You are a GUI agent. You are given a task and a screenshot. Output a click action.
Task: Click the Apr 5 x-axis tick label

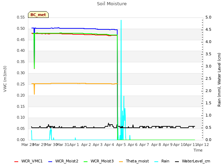pos(121,145)
